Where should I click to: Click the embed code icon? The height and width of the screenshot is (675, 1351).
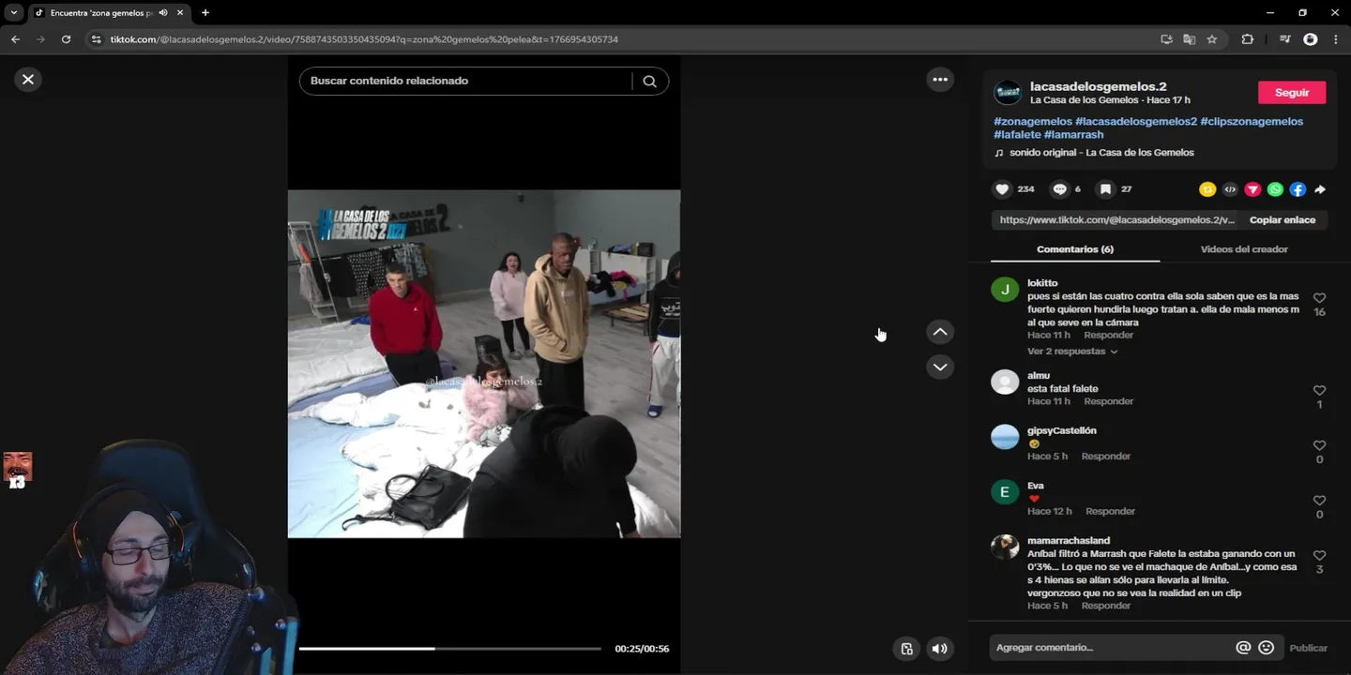point(1230,189)
